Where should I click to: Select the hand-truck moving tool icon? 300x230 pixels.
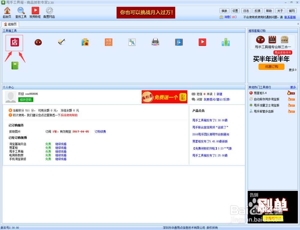tap(61, 42)
